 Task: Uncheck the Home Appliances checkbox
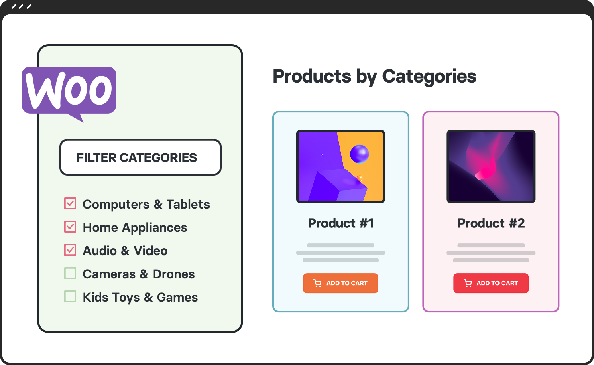point(70,227)
